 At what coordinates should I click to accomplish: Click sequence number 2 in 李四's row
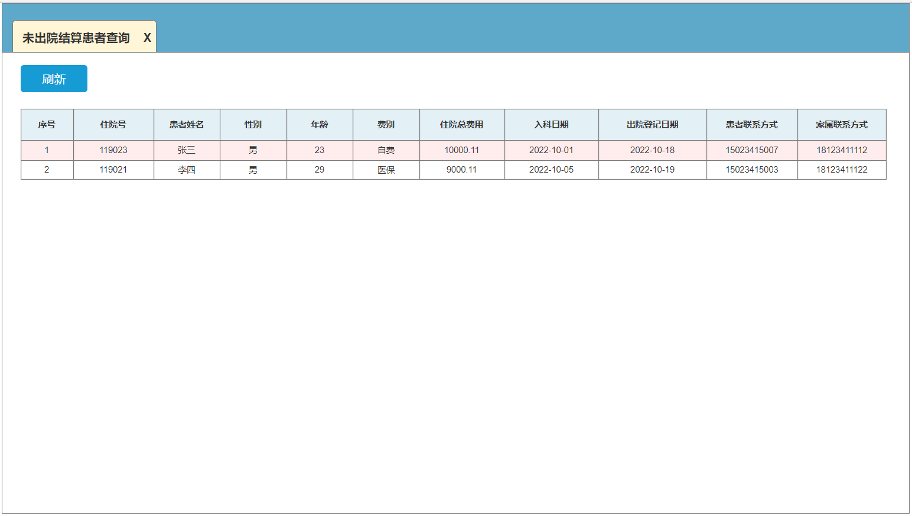pyautogui.click(x=47, y=170)
